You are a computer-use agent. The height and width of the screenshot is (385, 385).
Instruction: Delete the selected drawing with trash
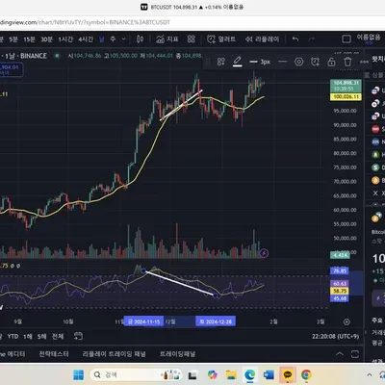[347, 62]
